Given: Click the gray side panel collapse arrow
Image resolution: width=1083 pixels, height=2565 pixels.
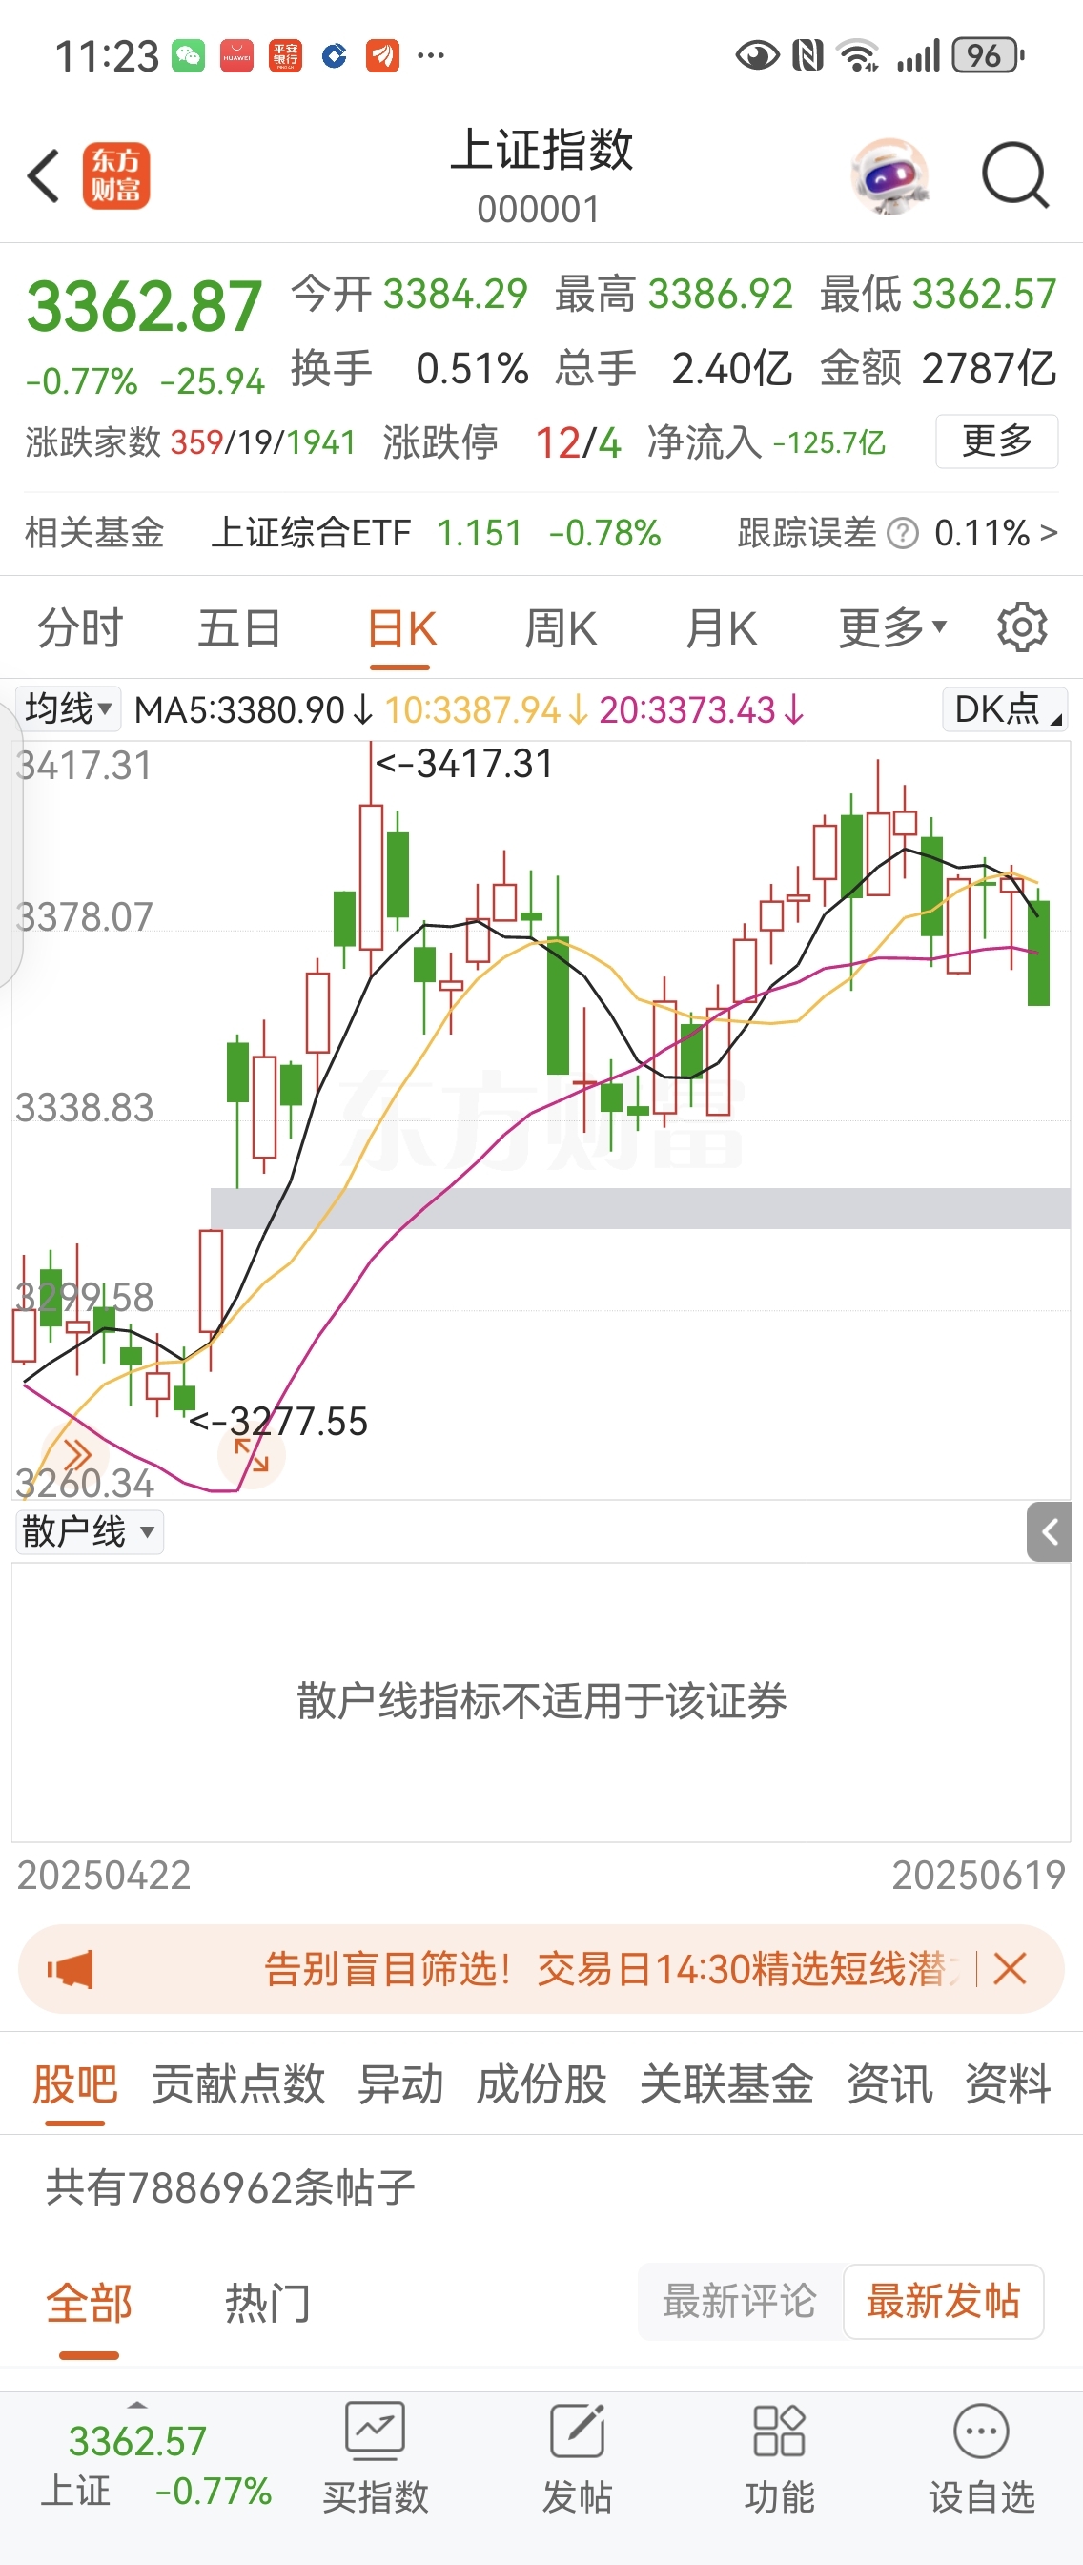Looking at the screenshot, I should click(x=1049, y=1531).
